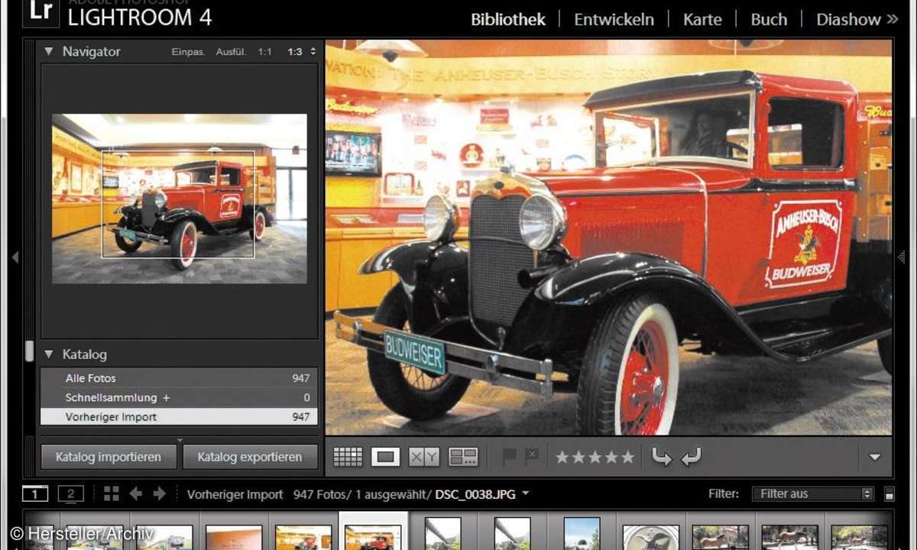Switch to grid view icon
Screen dimensions: 917x550
pos(348,457)
